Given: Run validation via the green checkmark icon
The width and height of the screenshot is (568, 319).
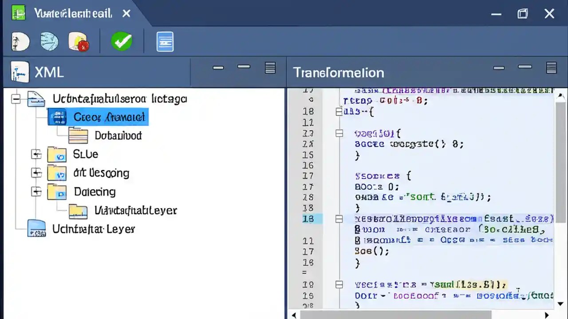Looking at the screenshot, I should point(122,41).
